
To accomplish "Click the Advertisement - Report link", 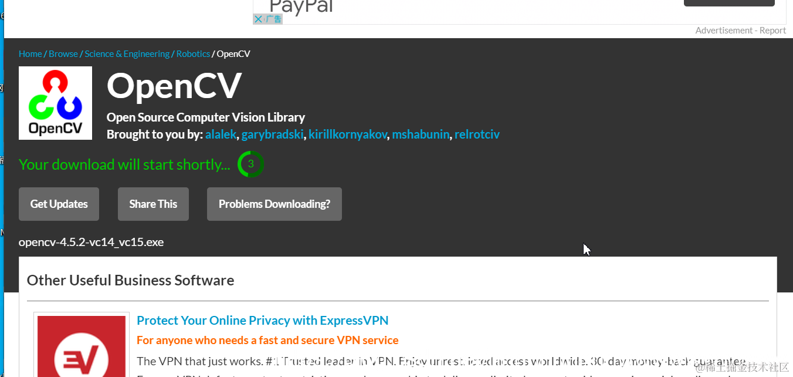I will [x=740, y=31].
